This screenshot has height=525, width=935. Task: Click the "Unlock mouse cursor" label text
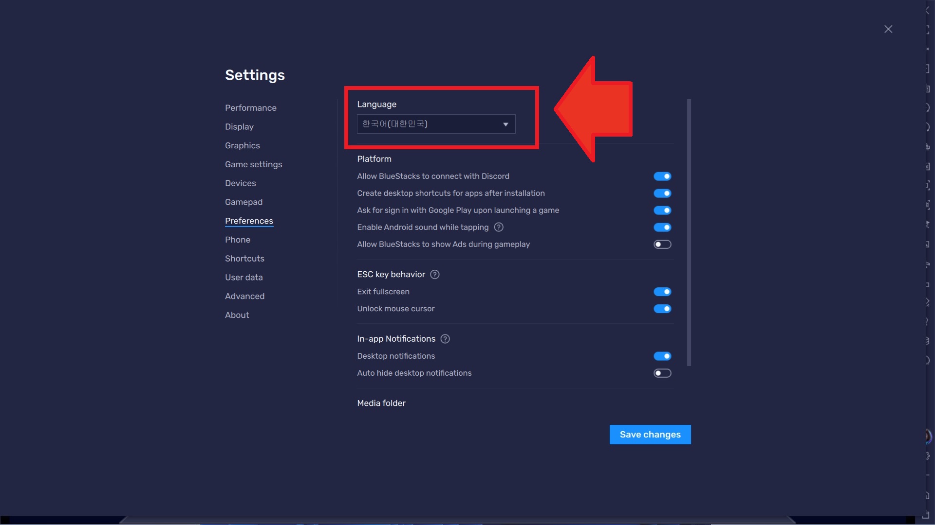tap(396, 309)
